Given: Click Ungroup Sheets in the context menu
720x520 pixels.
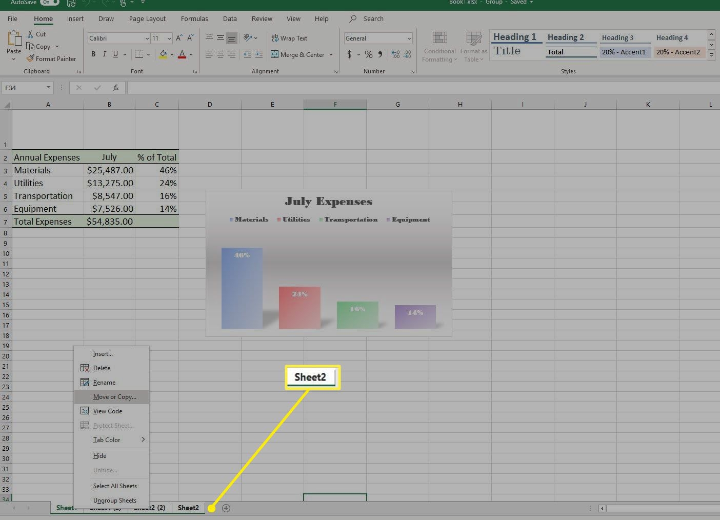Looking at the screenshot, I should [114, 501].
